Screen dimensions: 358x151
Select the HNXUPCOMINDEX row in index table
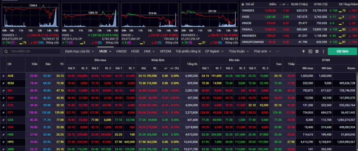tap(299, 42)
